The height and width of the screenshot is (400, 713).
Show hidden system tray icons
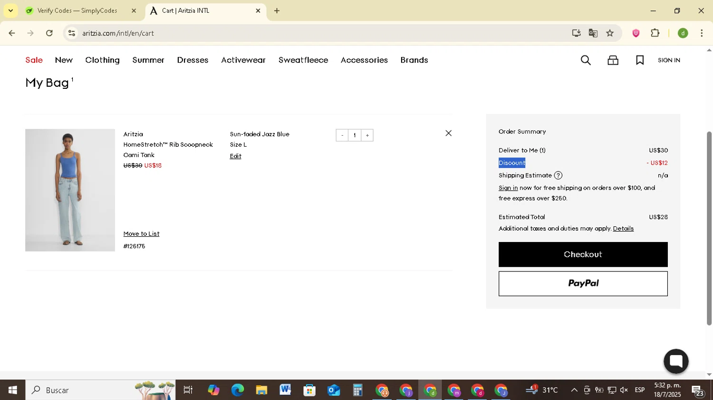tap(574, 390)
